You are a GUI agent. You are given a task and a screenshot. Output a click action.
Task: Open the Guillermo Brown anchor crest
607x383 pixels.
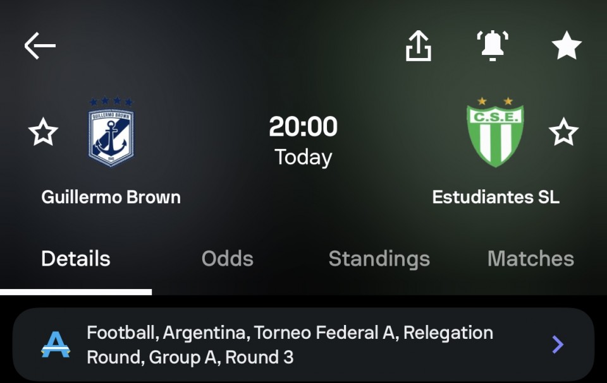(x=111, y=132)
